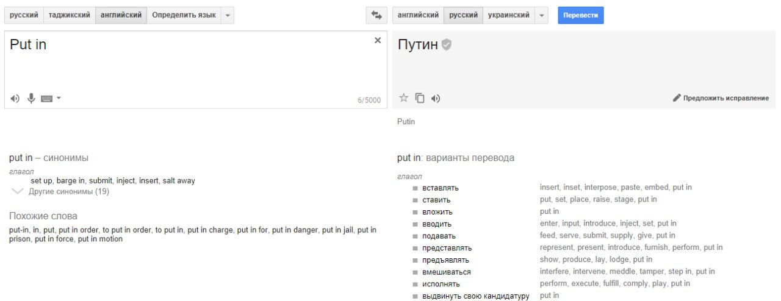This screenshot has width=781, height=301.
Task: Click back-translation 'lodge' in предъявлять row
Action: pyautogui.click(x=619, y=260)
